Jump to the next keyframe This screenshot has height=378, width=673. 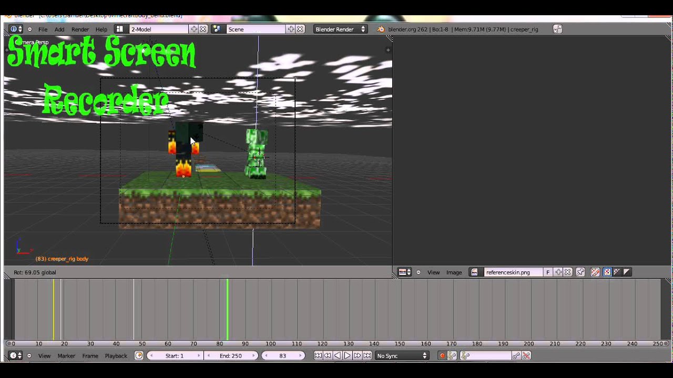pyautogui.click(x=358, y=355)
